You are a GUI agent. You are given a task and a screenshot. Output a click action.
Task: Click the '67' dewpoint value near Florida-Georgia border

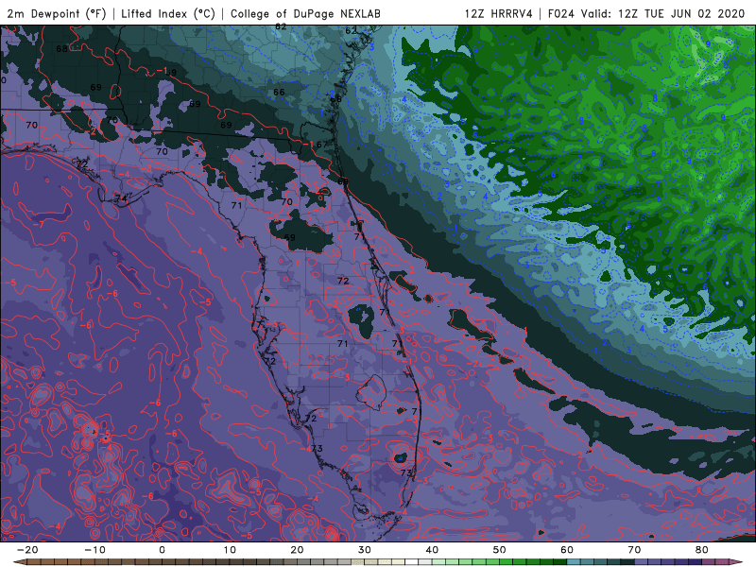[321, 145]
